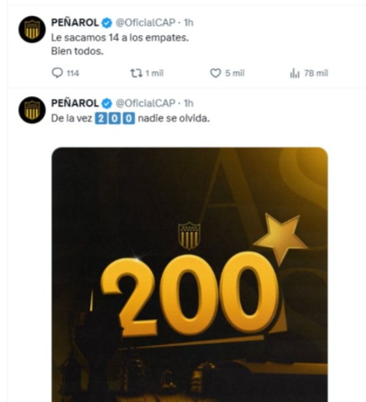Click @OficialCAP handle in the second tweet
This screenshot has height=402, width=366.
[145, 103]
